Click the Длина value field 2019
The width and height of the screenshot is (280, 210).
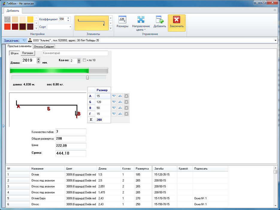point(29,60)
